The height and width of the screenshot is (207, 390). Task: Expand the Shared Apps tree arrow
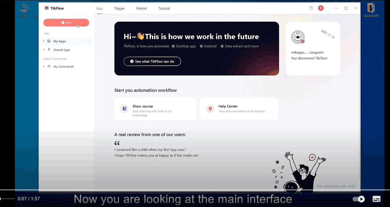point(44,50)
